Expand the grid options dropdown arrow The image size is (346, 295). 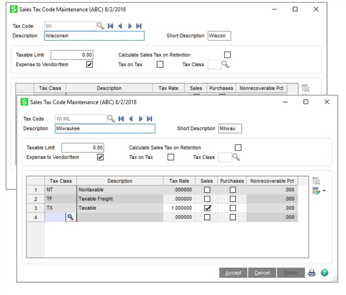point(324,191)
